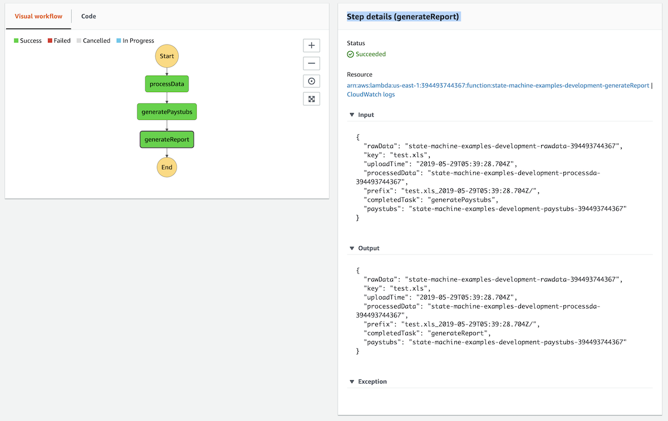668x421 pixels.
Task: Select the End node
Action: click(166, 167)
